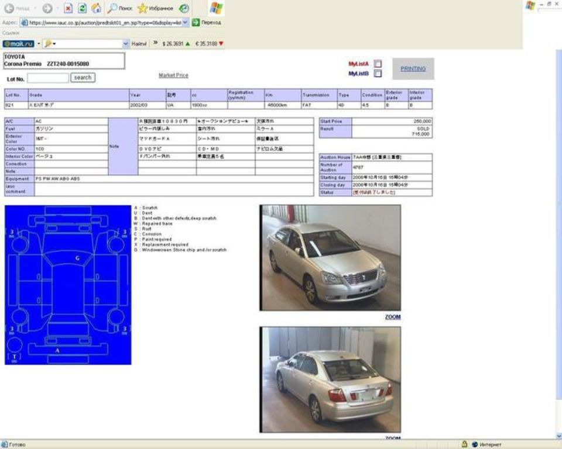Open the PRINTING link

[x=413, y=69]
